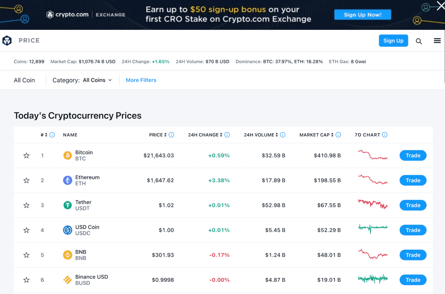
Task: Click Trade button for Bitcoin
Action: tap(413, 155)
